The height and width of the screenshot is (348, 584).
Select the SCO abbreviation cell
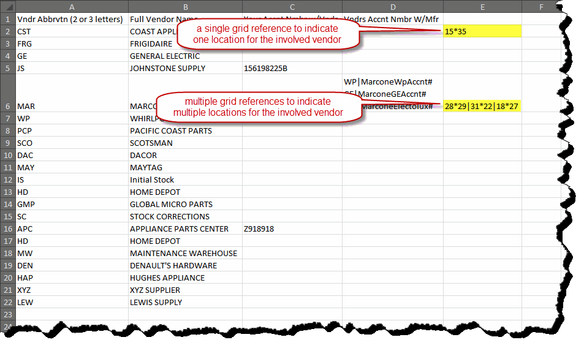coord(72,143)
